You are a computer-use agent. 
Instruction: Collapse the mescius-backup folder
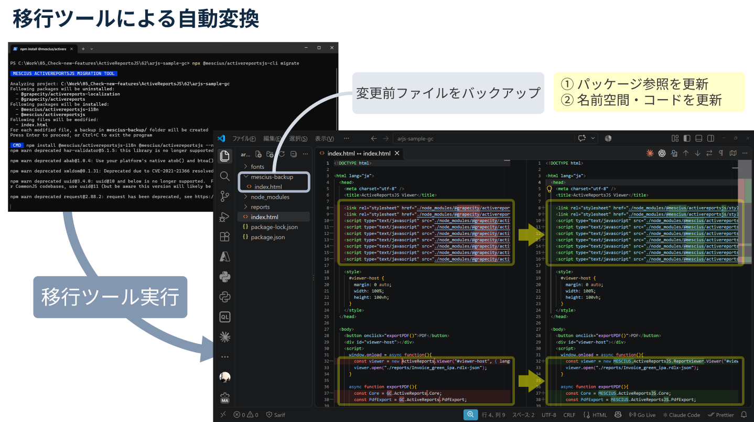[273, 177]
